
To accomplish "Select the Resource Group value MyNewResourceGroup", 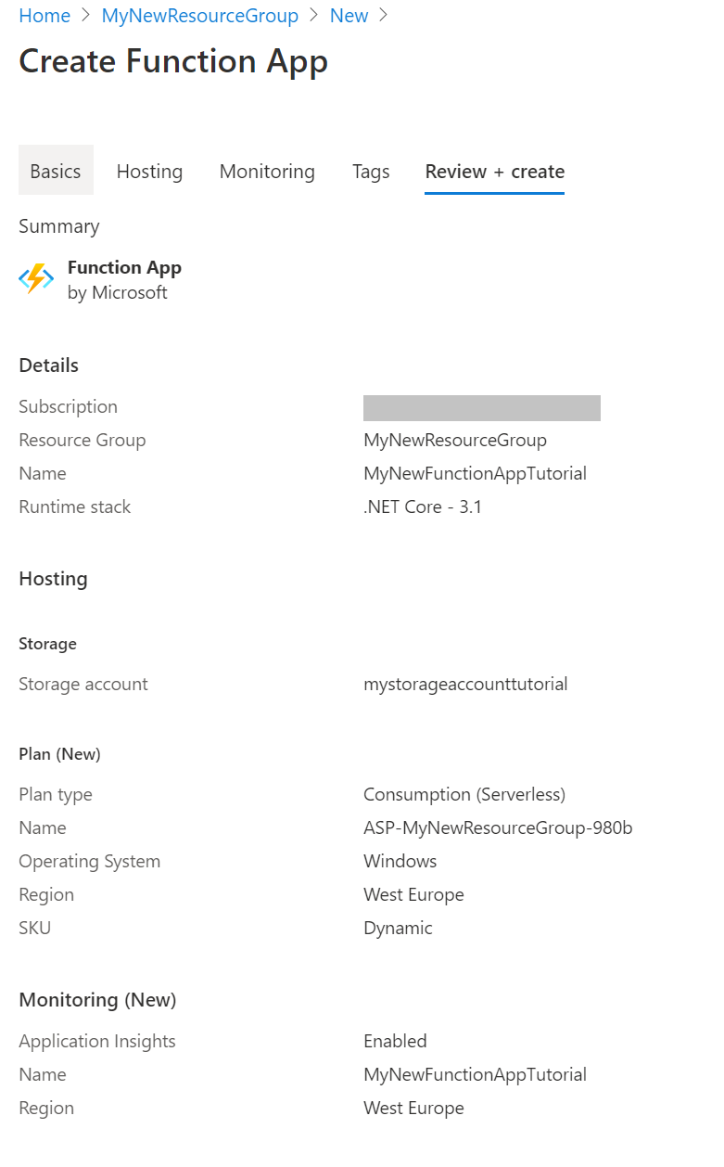I will 454,440.
